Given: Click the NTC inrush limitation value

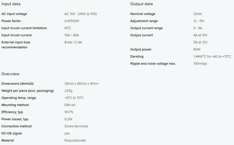Looking at the screenshot, I should point(68,28).
